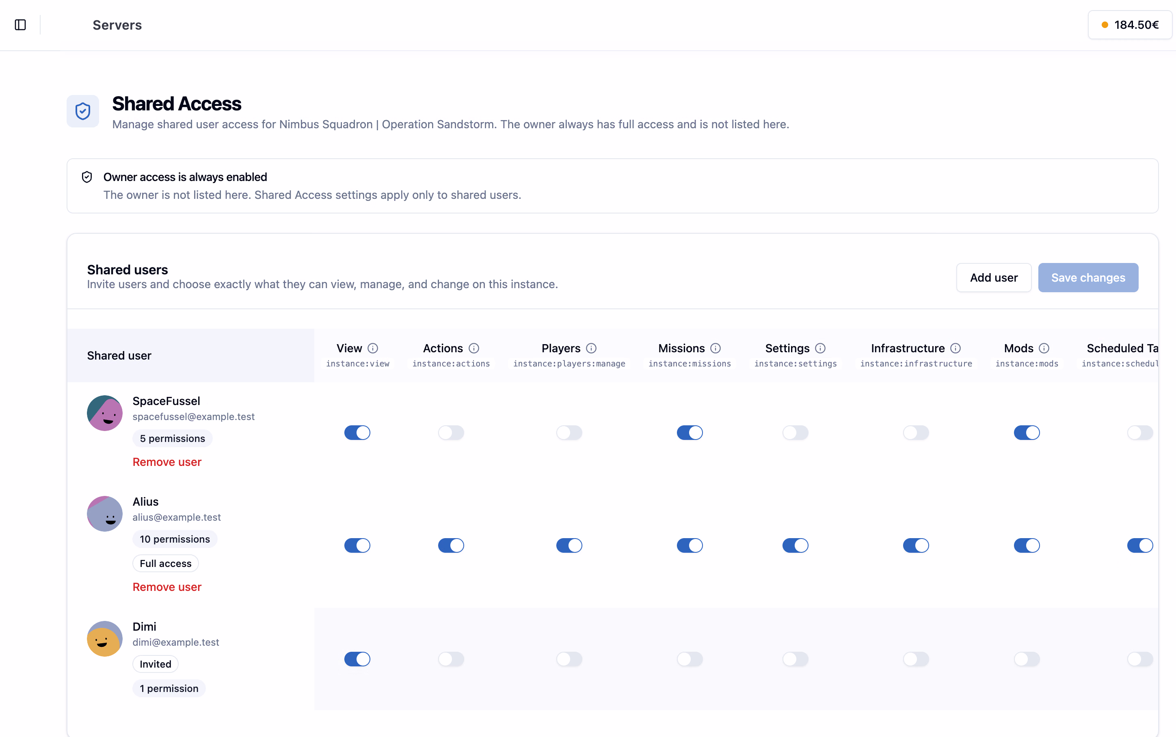Click the instance:players:manage label
This screenshot has height=737, width=1176.
click(569, 364)
